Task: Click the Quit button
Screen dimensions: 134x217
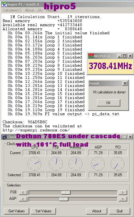Action: pyautogui.click(x=120, y=211)
